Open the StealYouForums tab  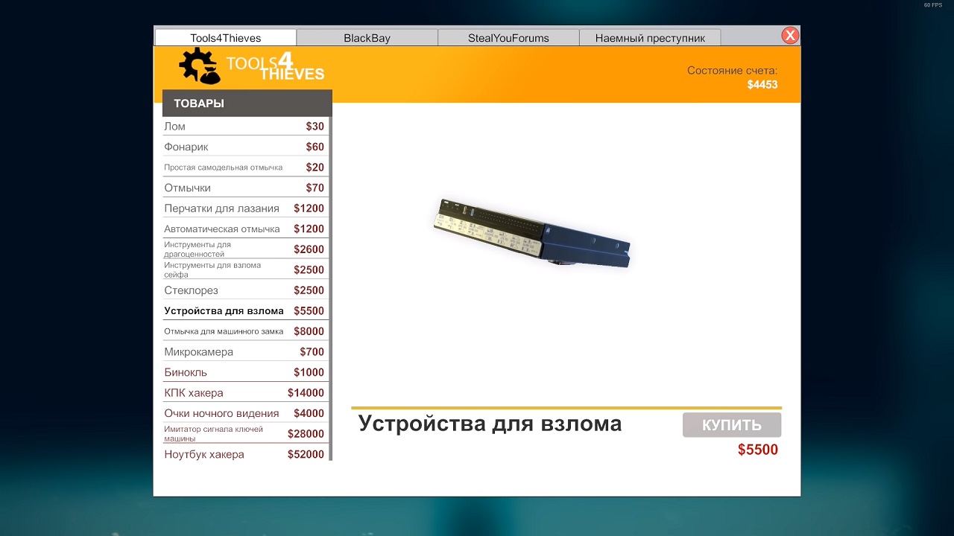tap(508, 38)
